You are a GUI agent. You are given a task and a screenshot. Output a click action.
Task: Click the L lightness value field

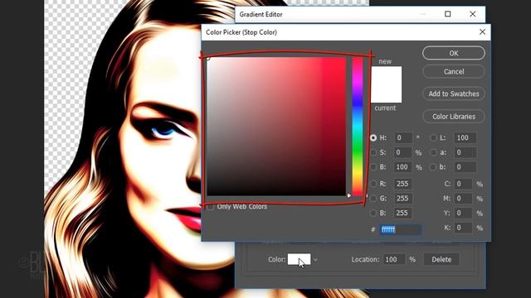click(x=465, y=138)
